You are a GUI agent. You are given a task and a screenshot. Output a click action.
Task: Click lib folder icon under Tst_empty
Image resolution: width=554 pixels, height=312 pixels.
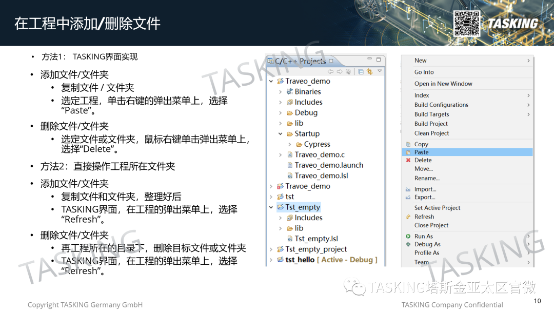click(290, 228)
